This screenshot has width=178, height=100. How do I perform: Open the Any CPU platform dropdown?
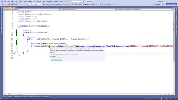(37, 4)
